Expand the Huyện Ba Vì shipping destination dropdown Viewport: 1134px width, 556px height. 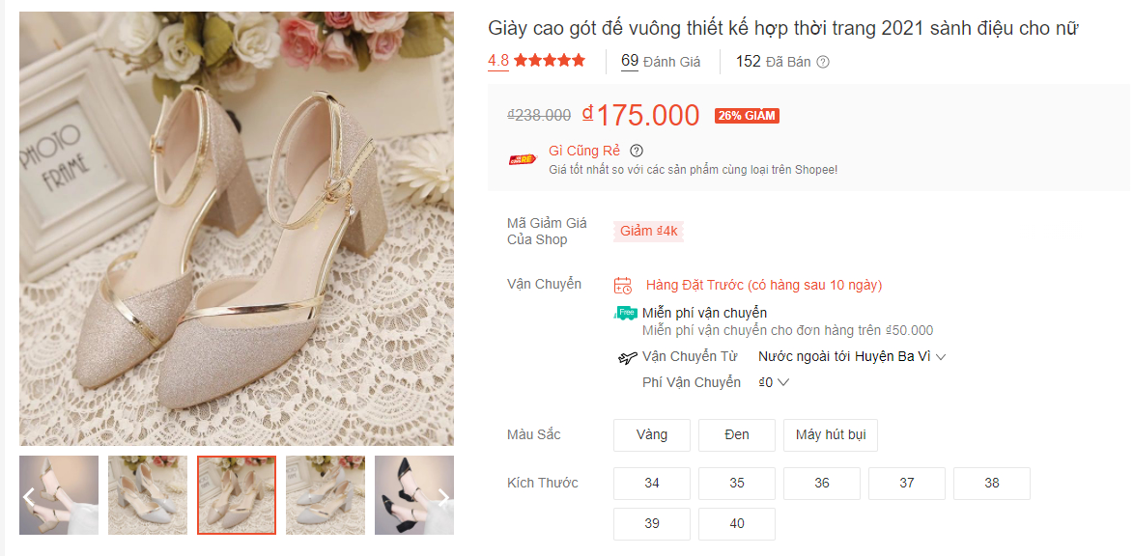941,356
